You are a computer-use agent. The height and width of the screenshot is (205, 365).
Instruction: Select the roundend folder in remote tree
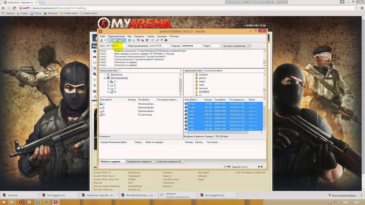click(204, 92)
